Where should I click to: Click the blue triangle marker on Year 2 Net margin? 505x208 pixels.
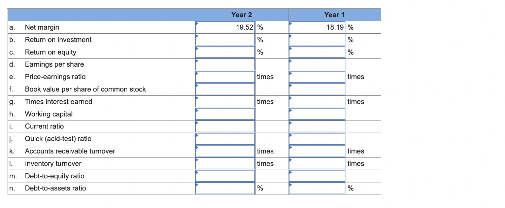197,24
